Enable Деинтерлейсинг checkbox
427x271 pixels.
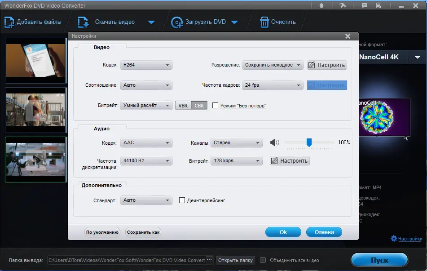(x=182, y=200)
